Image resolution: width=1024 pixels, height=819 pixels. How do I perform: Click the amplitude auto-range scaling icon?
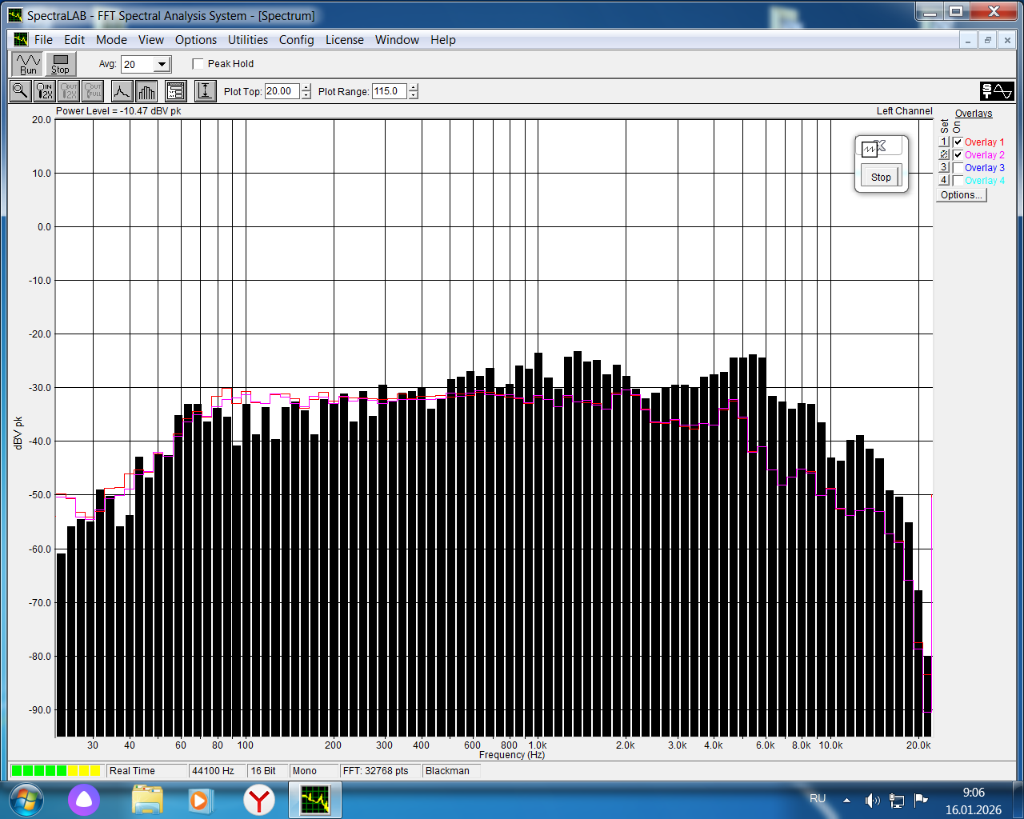206,91
